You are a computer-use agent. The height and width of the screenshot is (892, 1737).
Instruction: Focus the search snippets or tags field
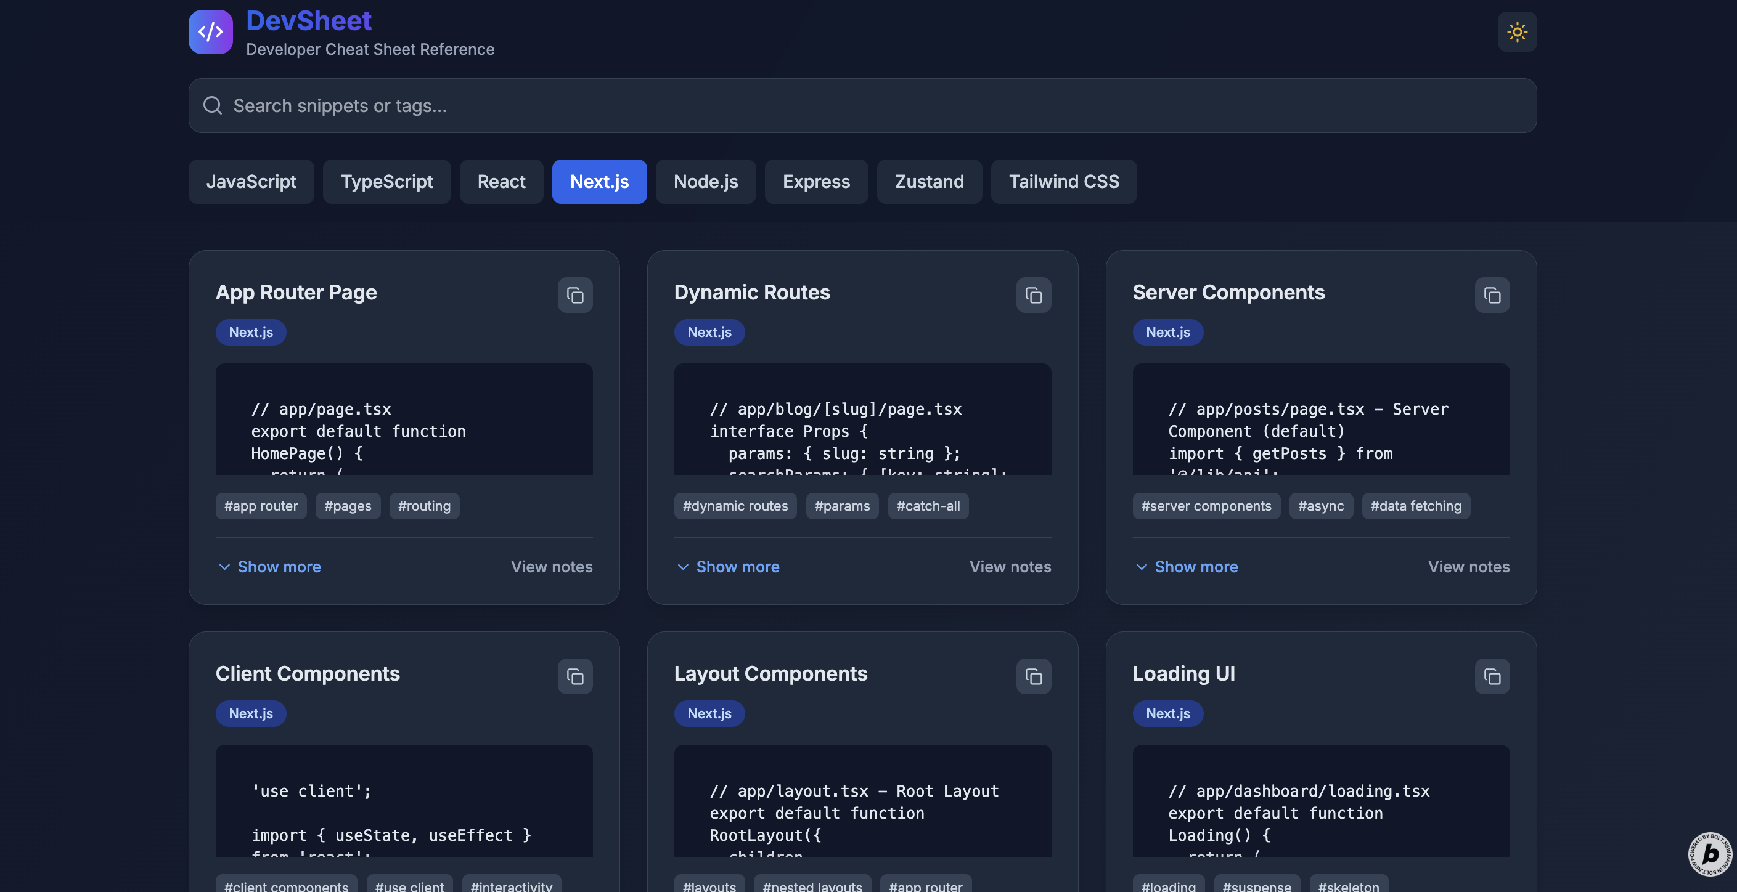tap(862, 106)
